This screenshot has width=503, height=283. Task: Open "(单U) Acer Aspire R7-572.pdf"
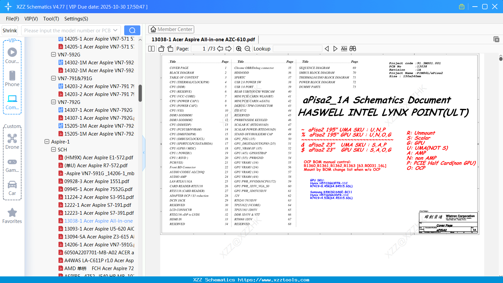93,165
